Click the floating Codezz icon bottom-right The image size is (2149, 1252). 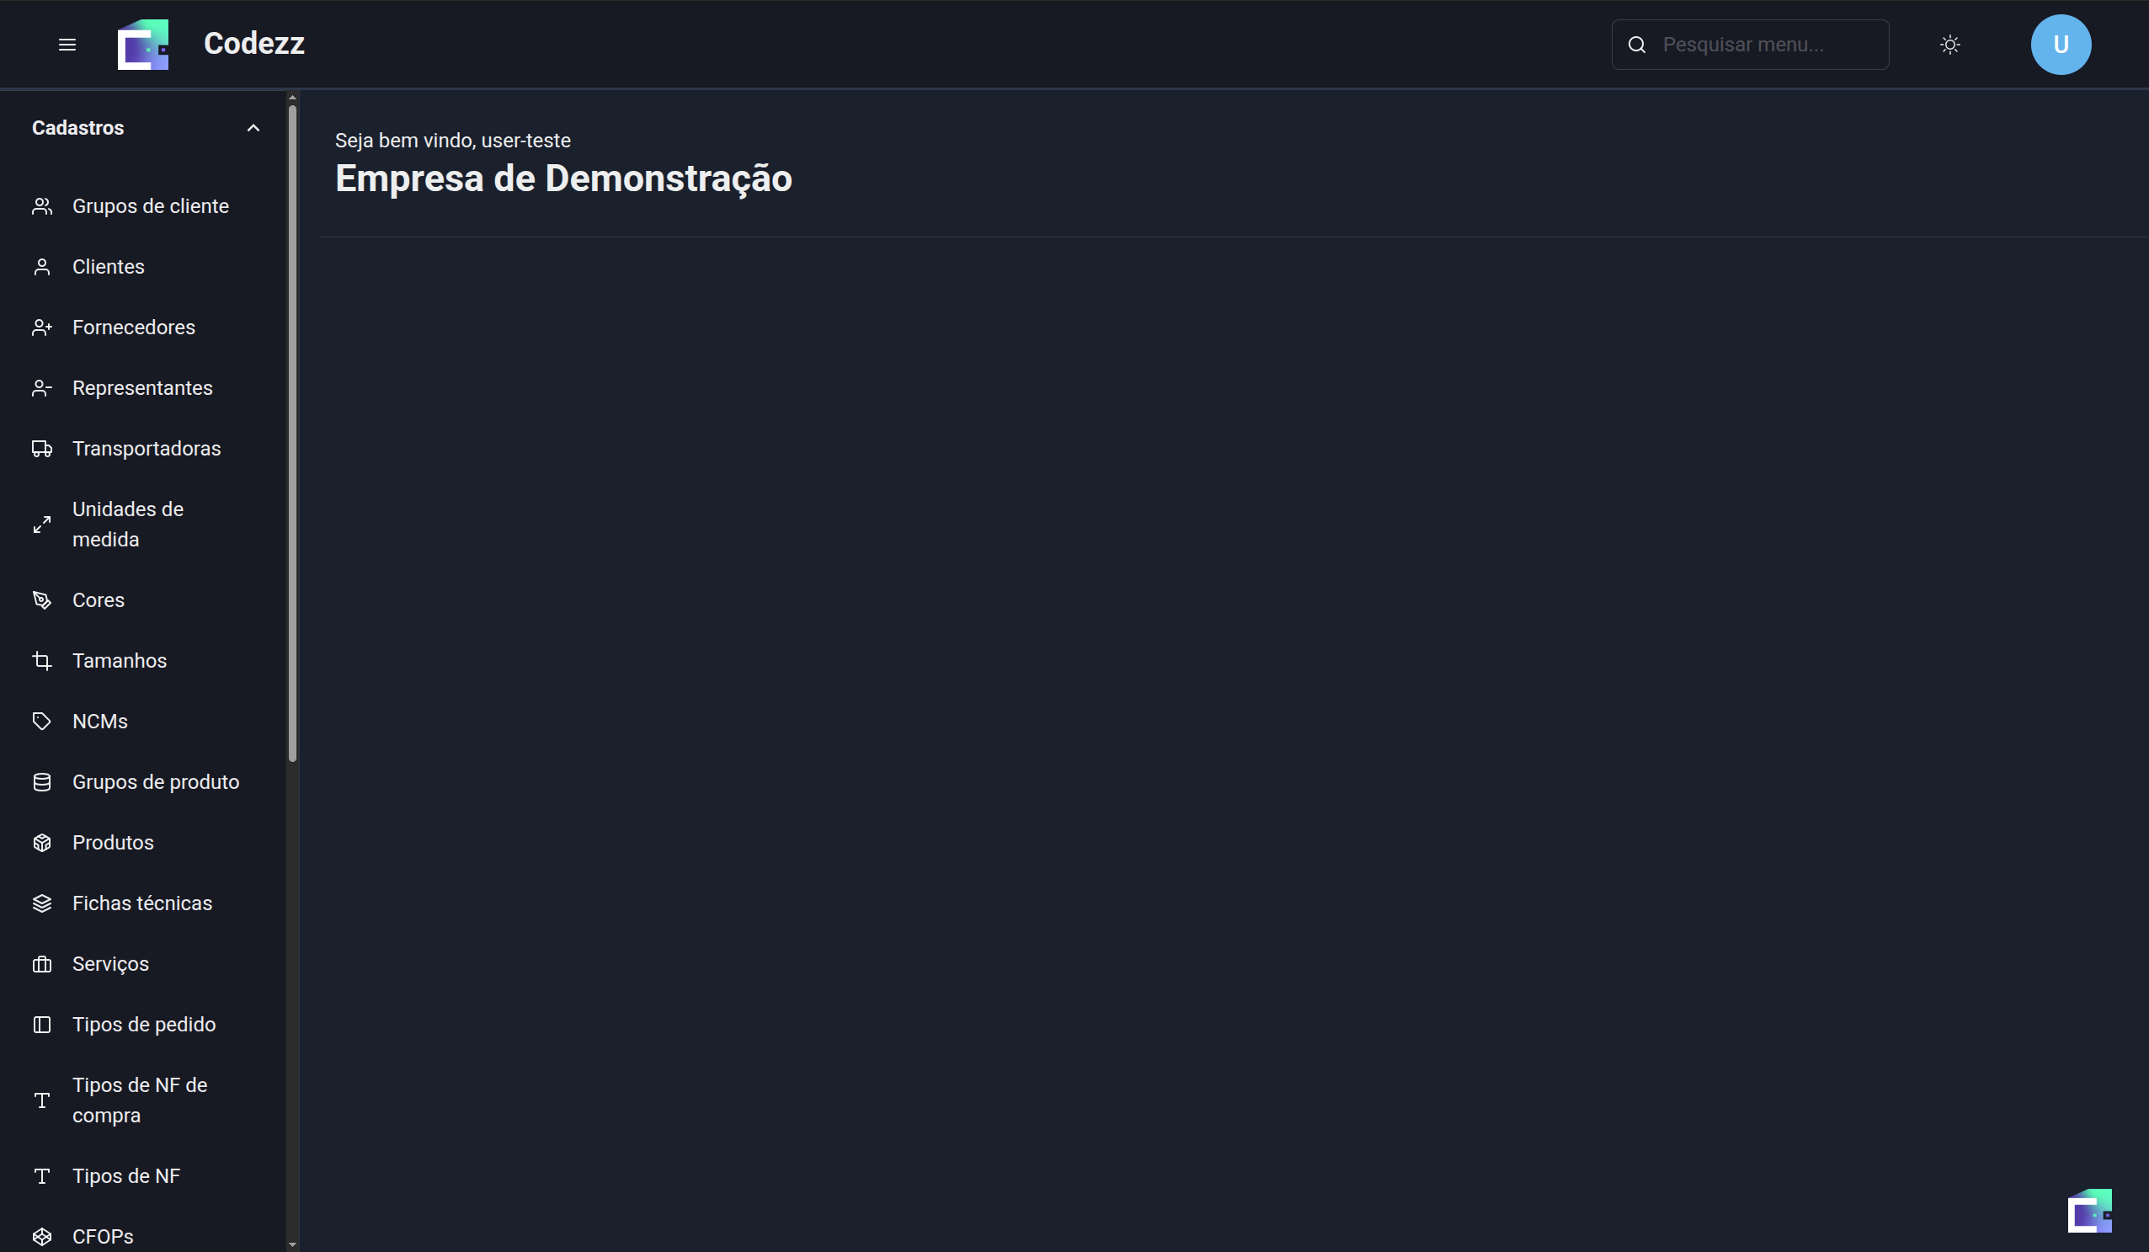point(2089,1211)
